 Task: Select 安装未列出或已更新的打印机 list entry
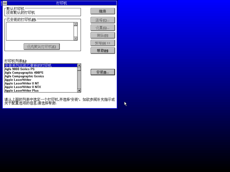coord(41,65)
